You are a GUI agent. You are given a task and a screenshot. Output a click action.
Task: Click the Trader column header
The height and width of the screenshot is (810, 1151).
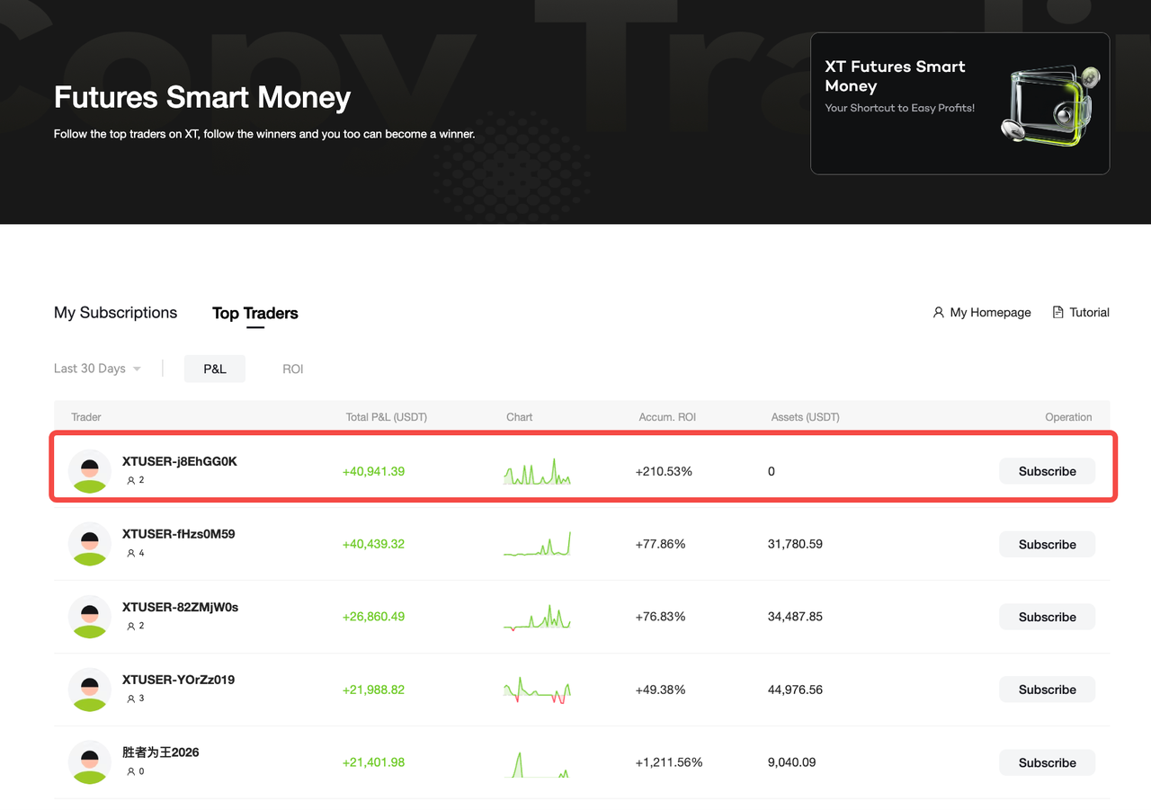[86, 417]
